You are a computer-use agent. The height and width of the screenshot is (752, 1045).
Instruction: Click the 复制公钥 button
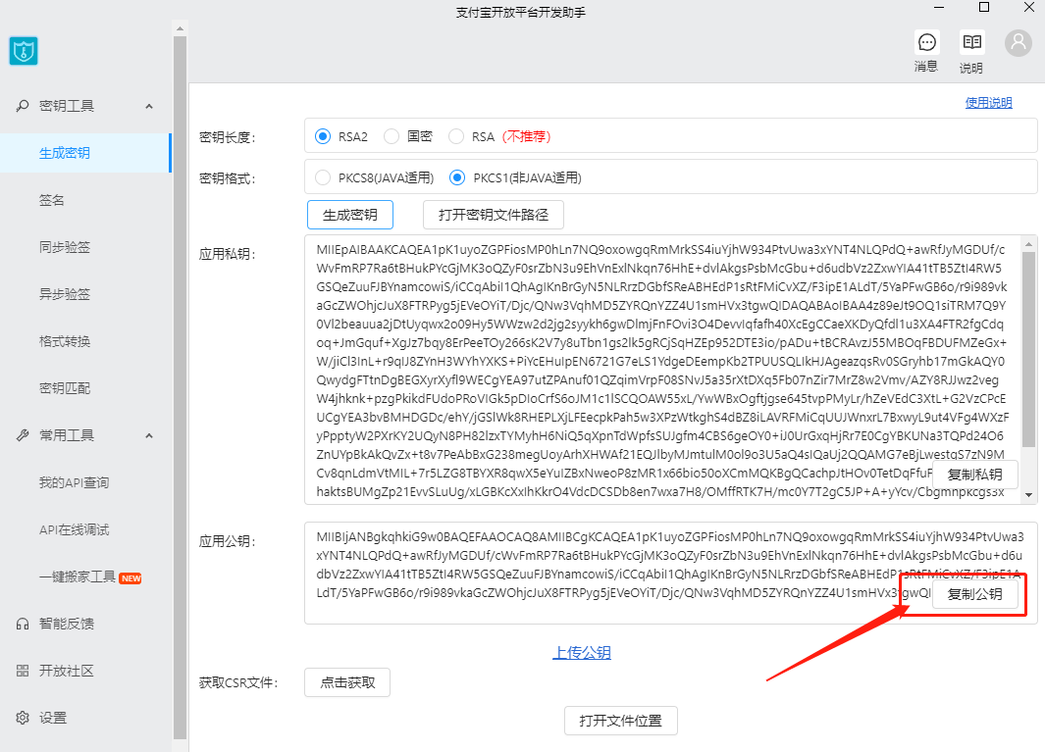[x=975, y=594]
